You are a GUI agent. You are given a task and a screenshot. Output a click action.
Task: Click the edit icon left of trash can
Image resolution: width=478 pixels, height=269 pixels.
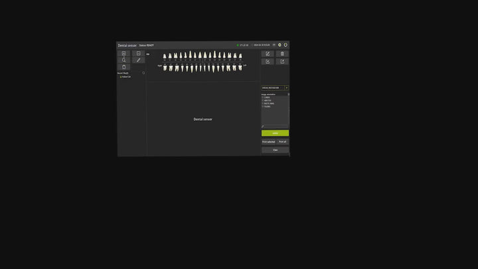pos(268,54)
